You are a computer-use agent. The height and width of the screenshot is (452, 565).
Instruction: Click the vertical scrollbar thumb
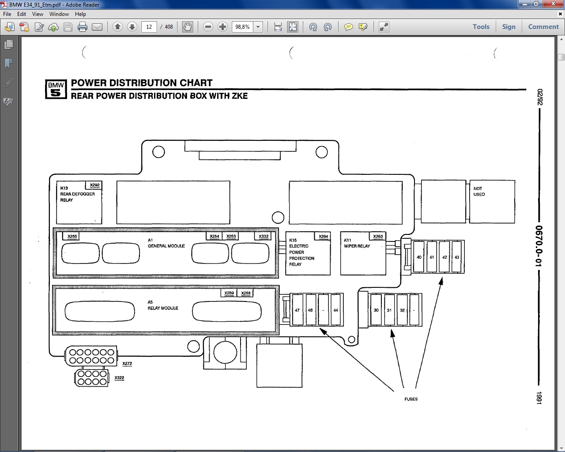(561, 57)
